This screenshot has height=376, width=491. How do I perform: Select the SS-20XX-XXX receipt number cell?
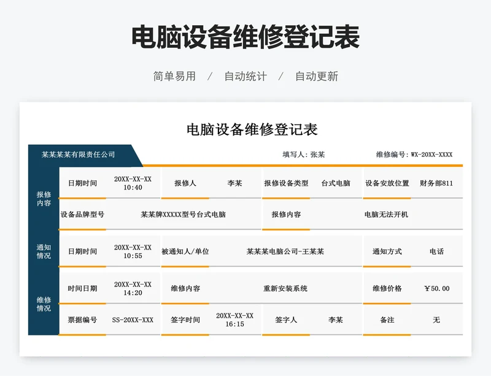point(133,320)
